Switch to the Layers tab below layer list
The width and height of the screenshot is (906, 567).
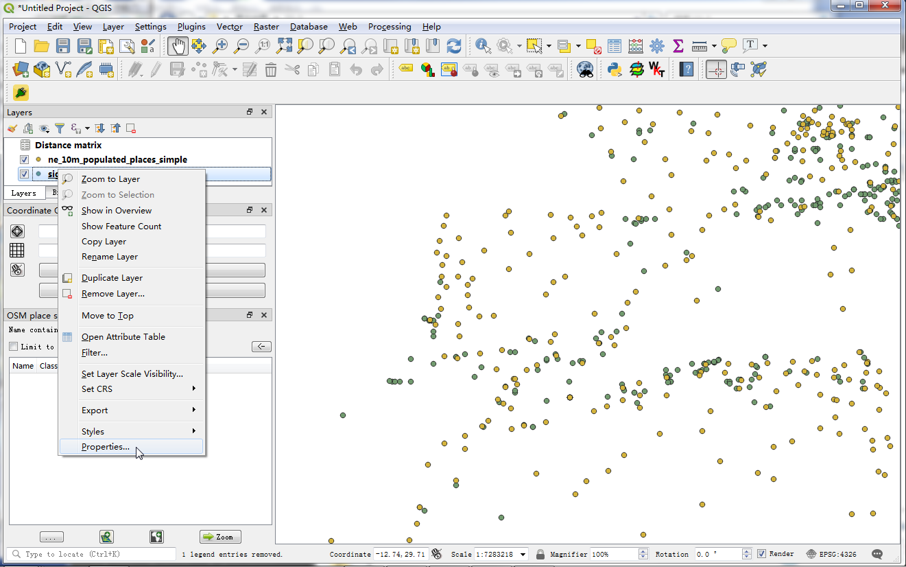24,193
